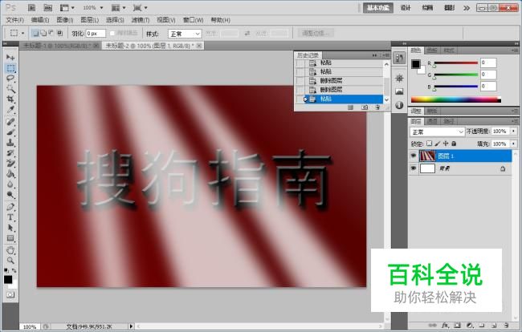Delete current state in History panel
The width and height of the screenshot is (522, 332).
tap(377, 107)
